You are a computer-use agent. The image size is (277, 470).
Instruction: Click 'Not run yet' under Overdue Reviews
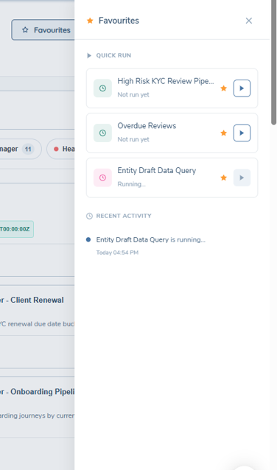(133, 139)
